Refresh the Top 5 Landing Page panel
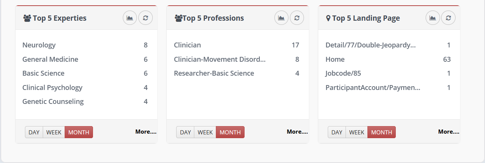Viewport: 485px width, 163px height. point(448,18)
